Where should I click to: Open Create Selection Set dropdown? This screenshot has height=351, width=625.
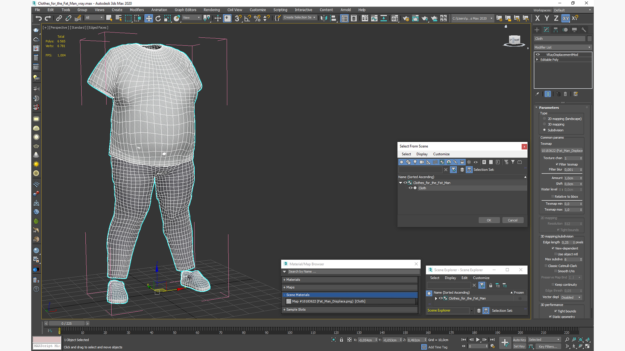[299, 18]
